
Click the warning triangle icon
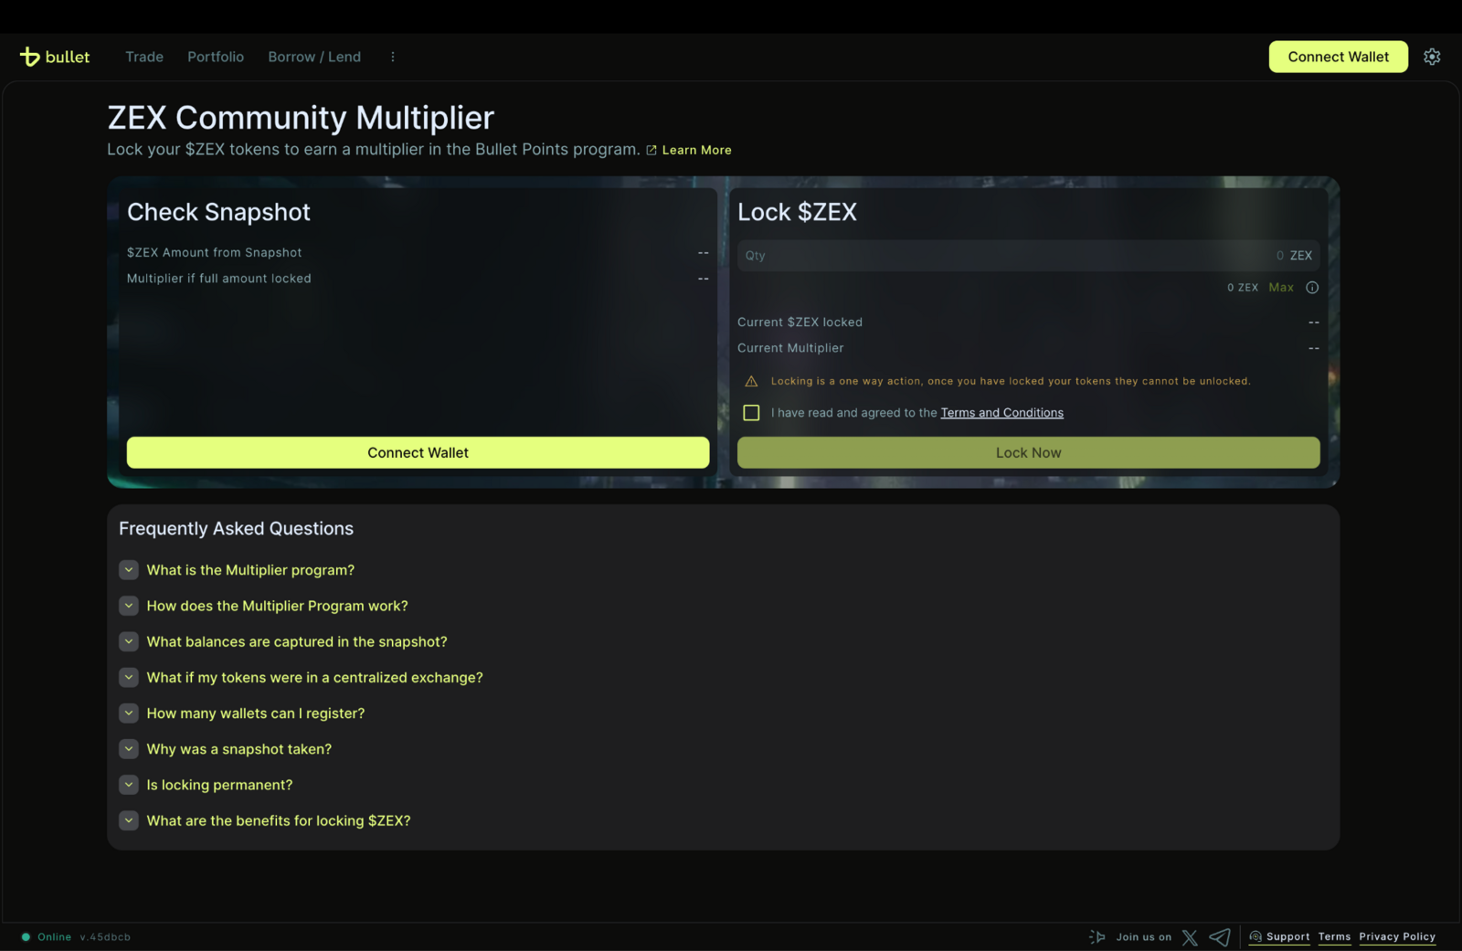coord(751,381)
